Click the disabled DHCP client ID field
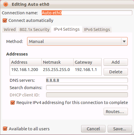 coord(87,95)
